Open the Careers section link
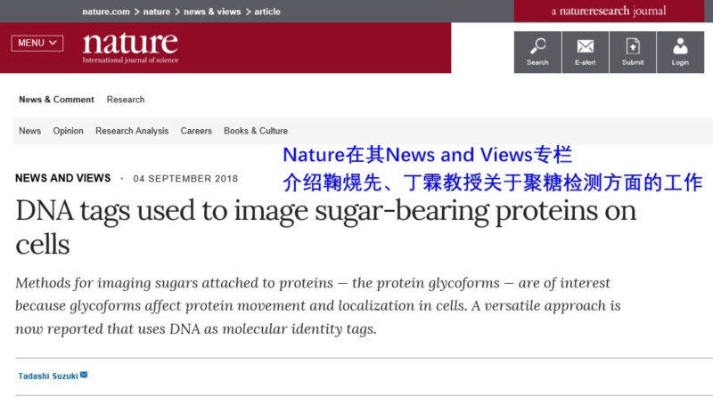Screen dimensions: 713x405 tap(196, 131)
